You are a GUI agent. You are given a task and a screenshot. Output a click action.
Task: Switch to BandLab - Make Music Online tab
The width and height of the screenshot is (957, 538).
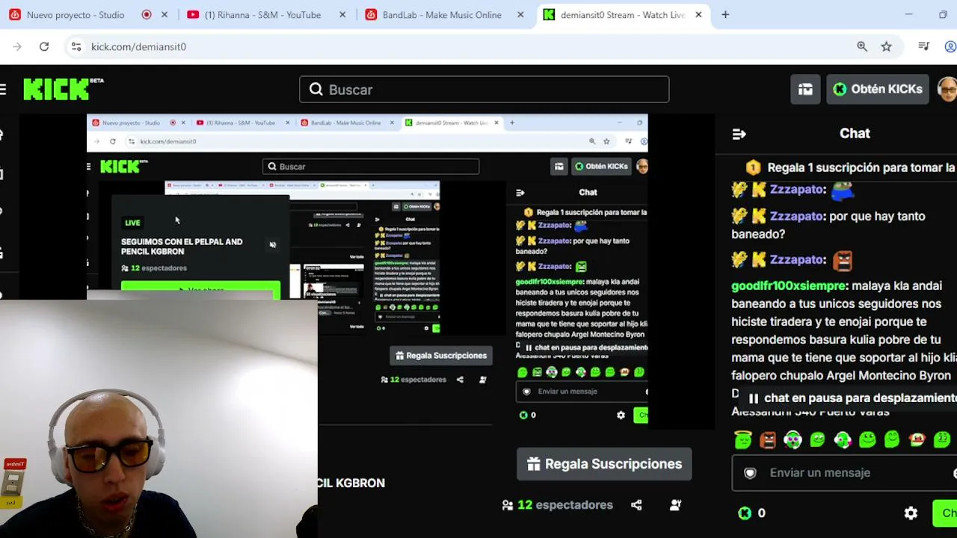[x=442, y=15]
